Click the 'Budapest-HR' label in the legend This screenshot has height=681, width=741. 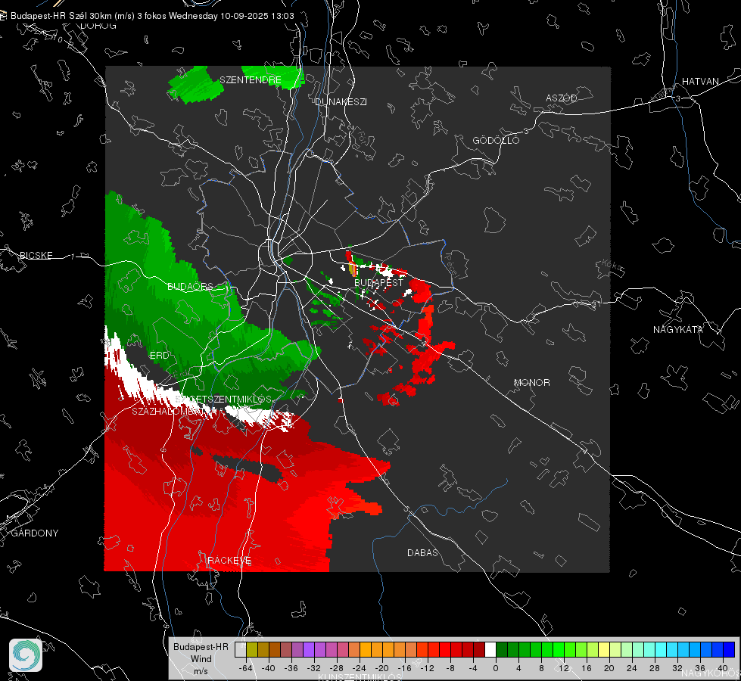click(x=201, y=647)
